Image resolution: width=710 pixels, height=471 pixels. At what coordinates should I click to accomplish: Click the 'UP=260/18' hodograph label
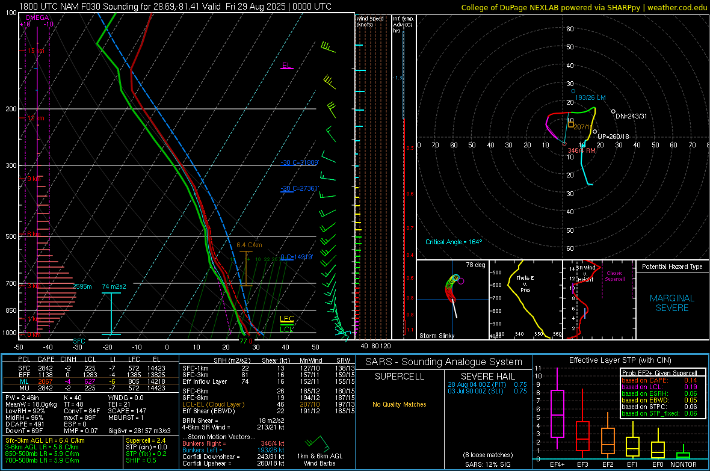click(x=613, y=137)
